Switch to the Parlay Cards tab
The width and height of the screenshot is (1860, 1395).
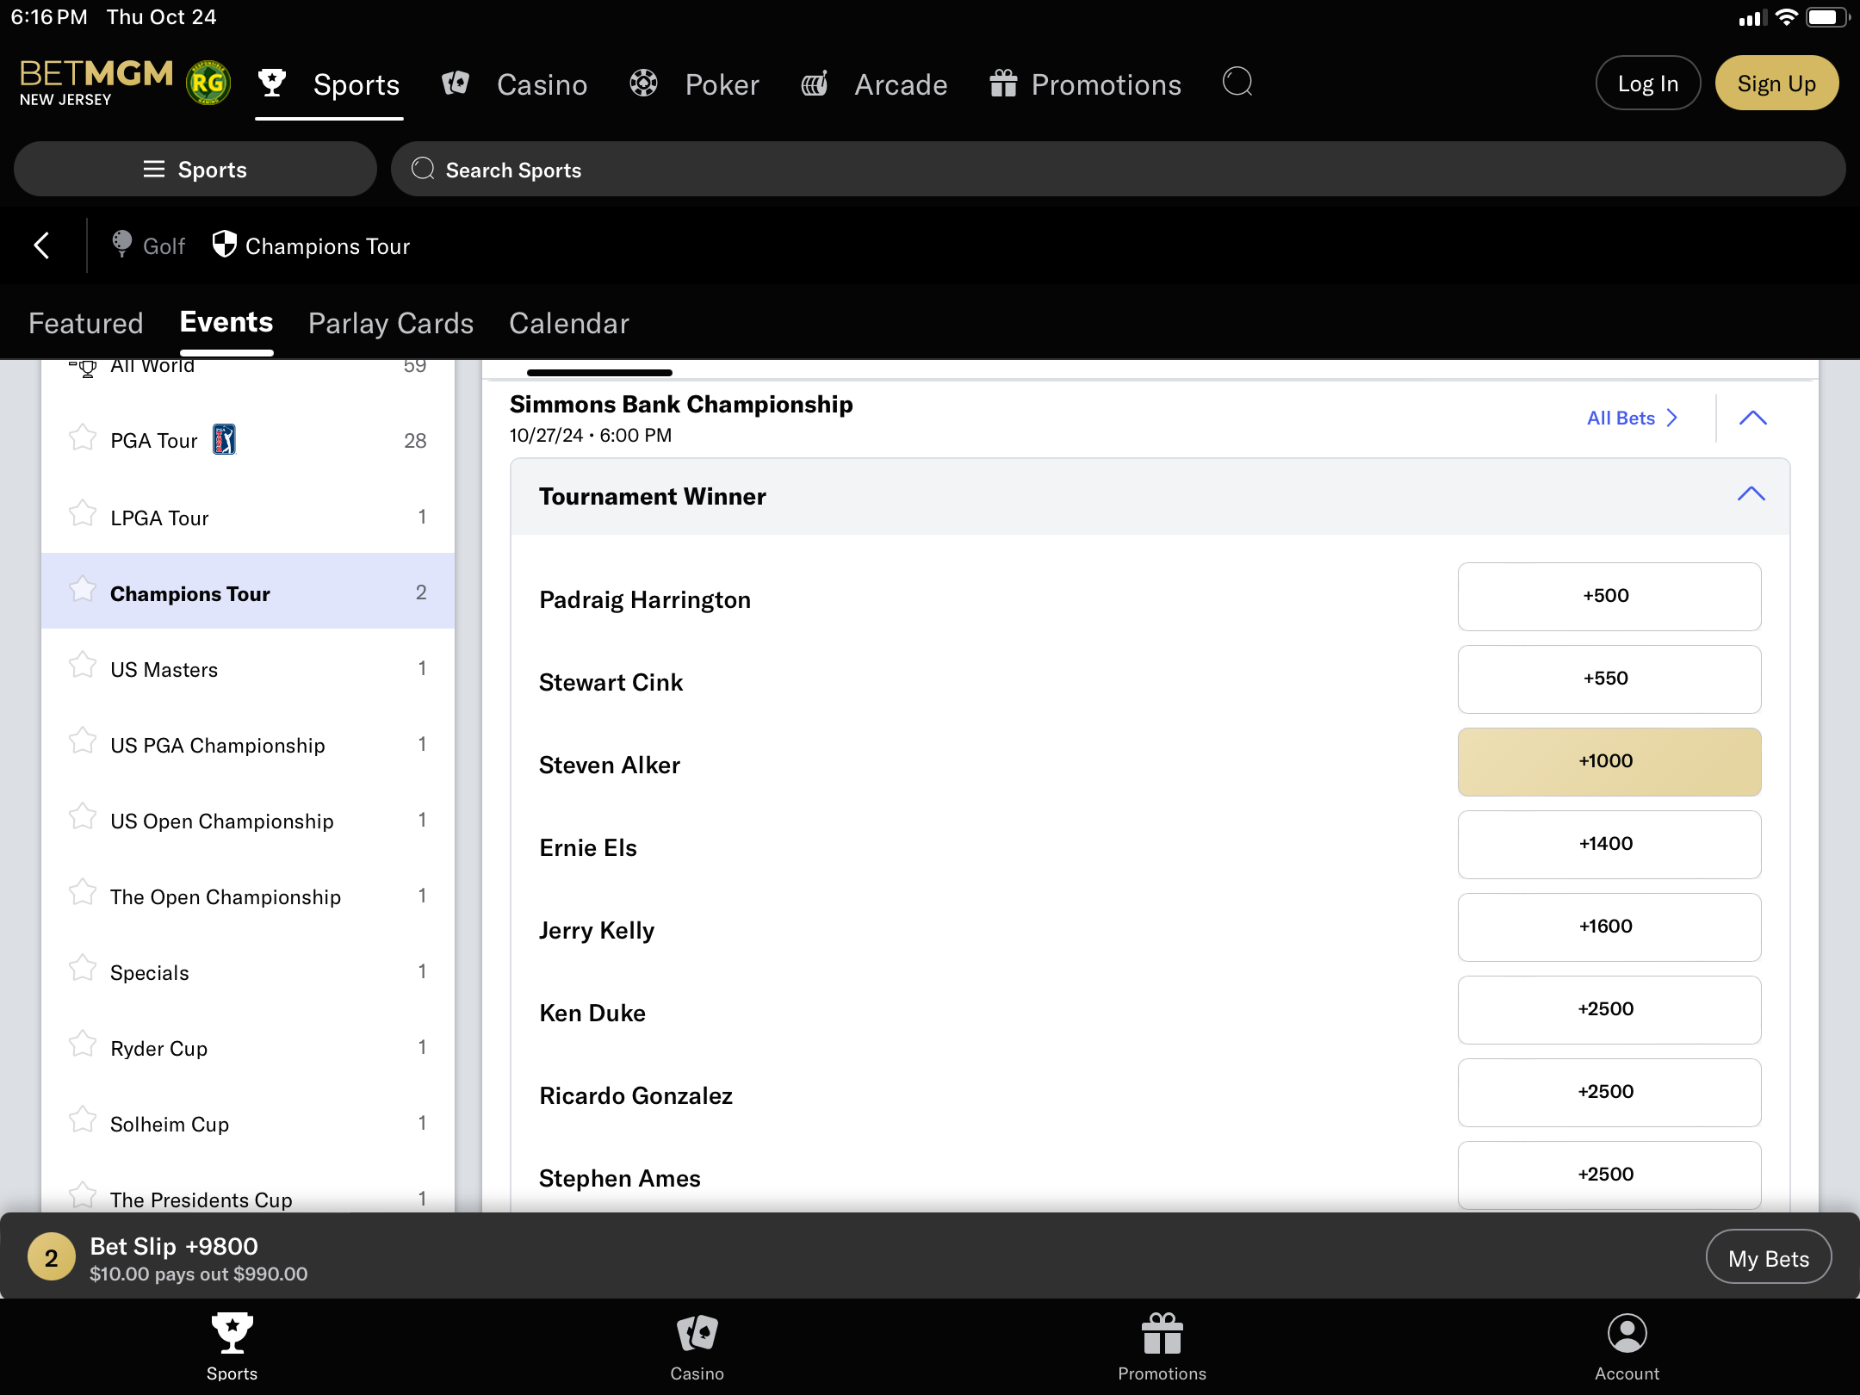(391, 324)
